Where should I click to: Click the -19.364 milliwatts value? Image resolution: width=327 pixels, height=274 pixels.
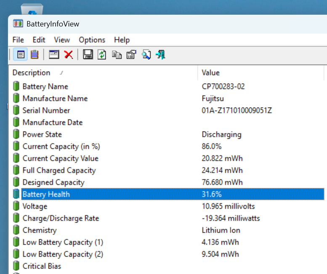[231, 218]
